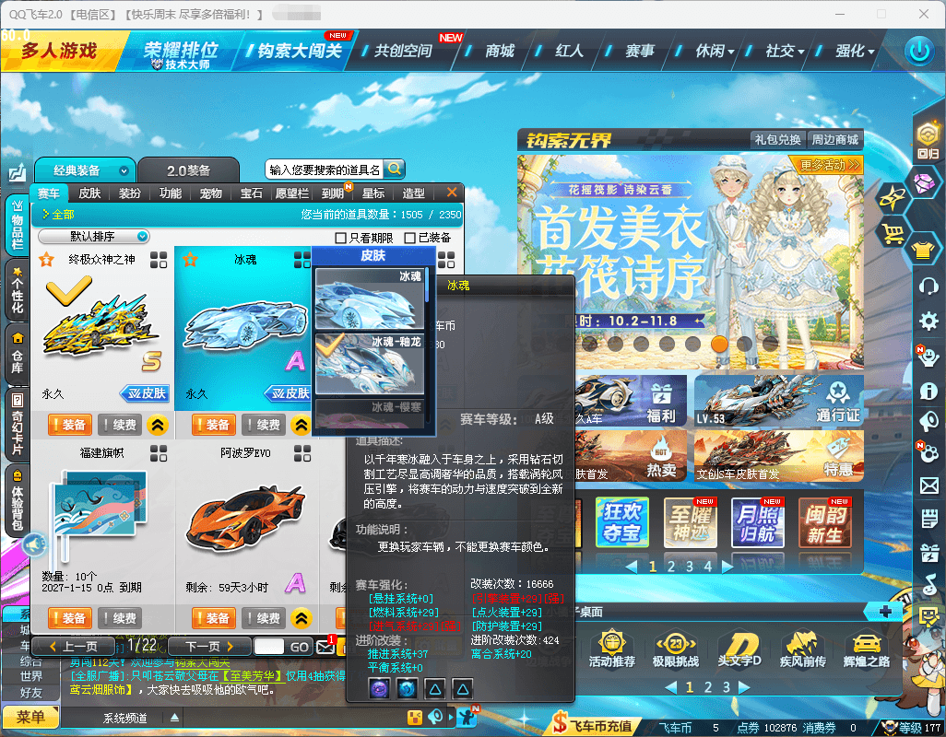Open the headset customer service icon
Screen dimensions: 946x737
point(928,286)
